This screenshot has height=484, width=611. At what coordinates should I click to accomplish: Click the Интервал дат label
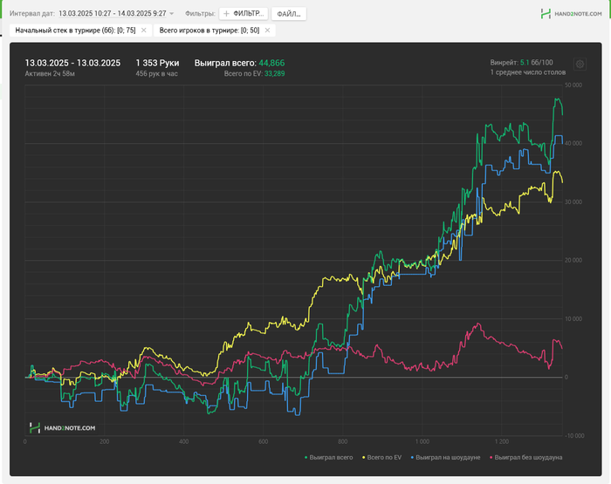coord(32,14)
